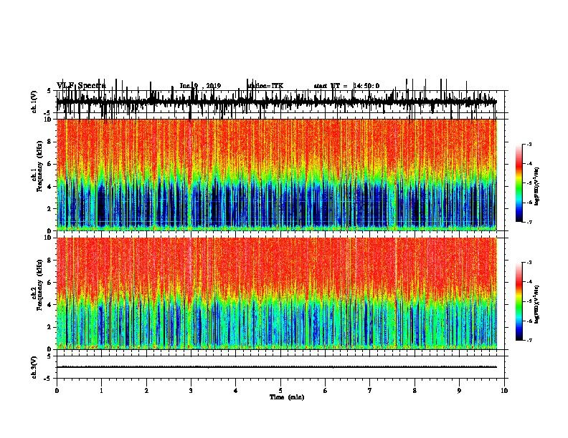The image size is (568, 438).
Task: Click the 4 kHz tick of ch.2 spectrogram
Action: 49,305
